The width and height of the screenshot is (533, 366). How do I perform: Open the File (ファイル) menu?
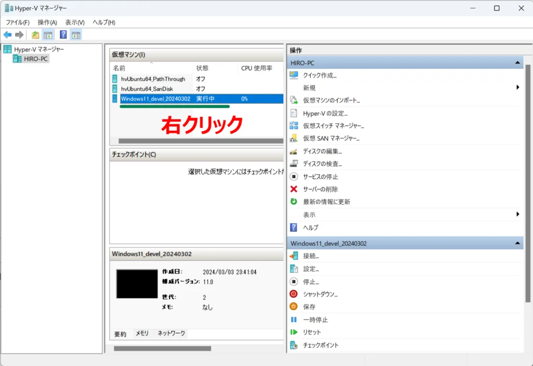(17, 22)
